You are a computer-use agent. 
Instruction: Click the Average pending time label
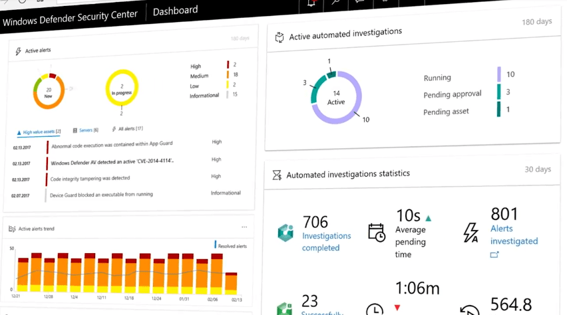point(411,242)
